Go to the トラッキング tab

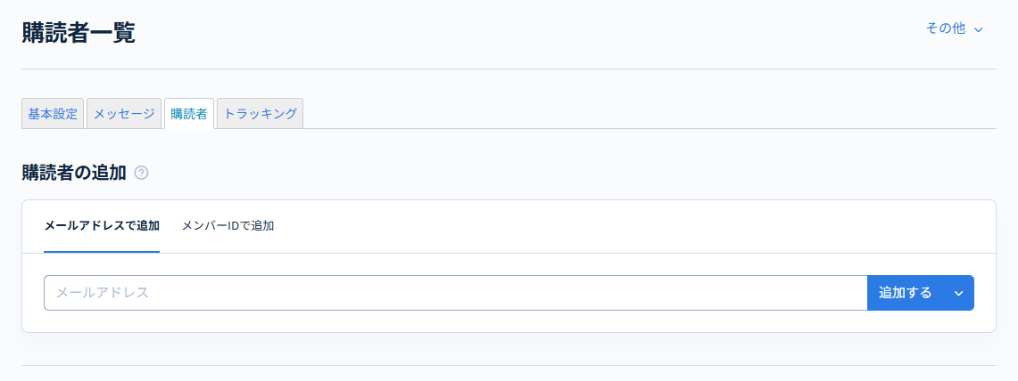pos(260,114)
